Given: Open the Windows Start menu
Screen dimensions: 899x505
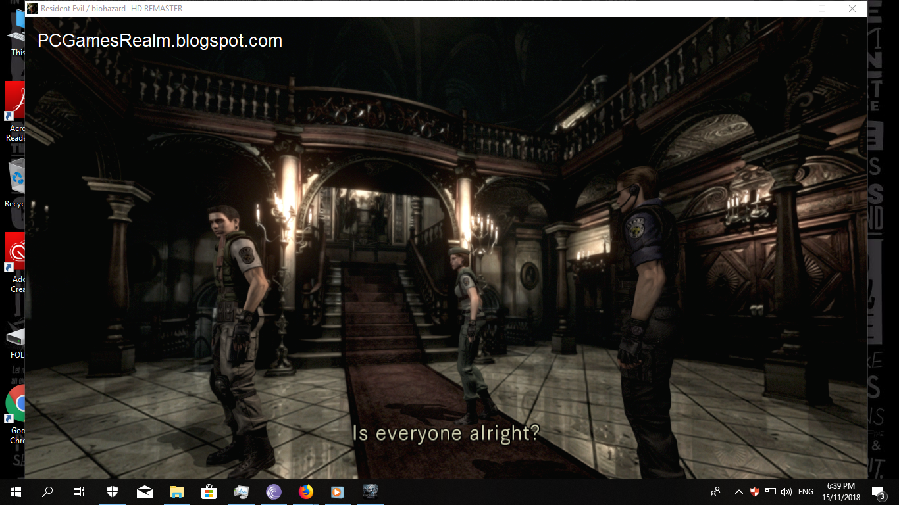Looking at the screenshot, I should [15, 491].
